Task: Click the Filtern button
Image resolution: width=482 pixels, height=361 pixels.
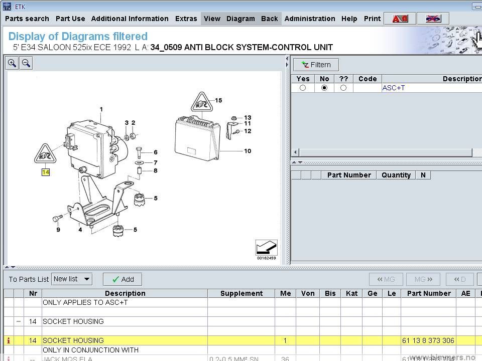Action: pyautogui.click(x=316, y=65)
